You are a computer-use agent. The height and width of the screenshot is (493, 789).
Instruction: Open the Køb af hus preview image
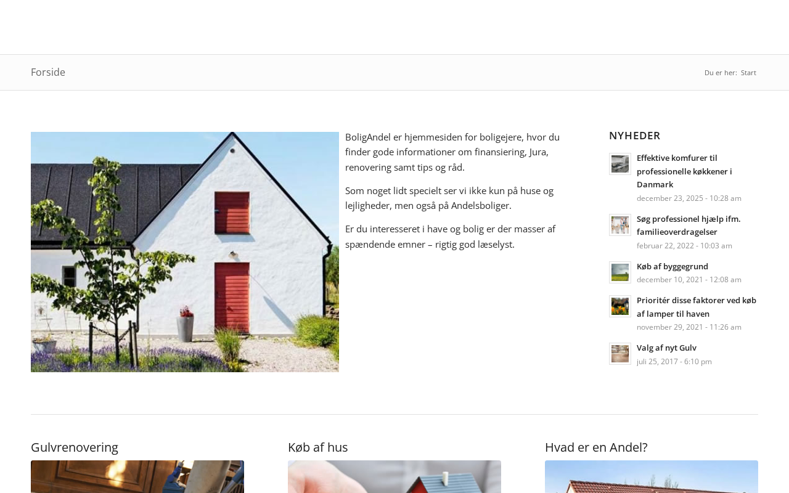click(x=394, y=477)
